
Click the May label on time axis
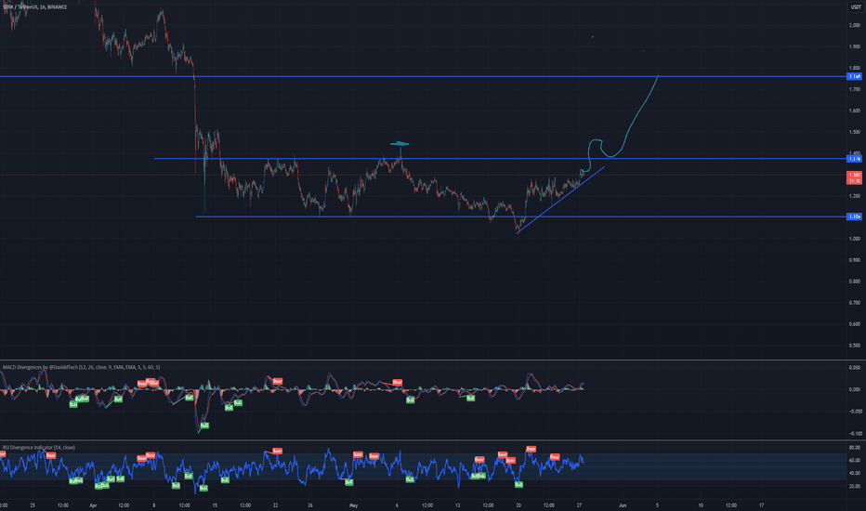353,505
